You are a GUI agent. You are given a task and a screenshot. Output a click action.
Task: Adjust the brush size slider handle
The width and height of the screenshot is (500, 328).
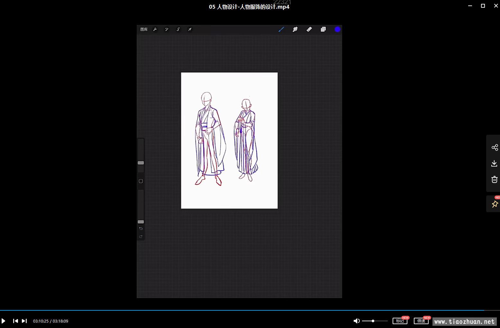click(141, 163)
